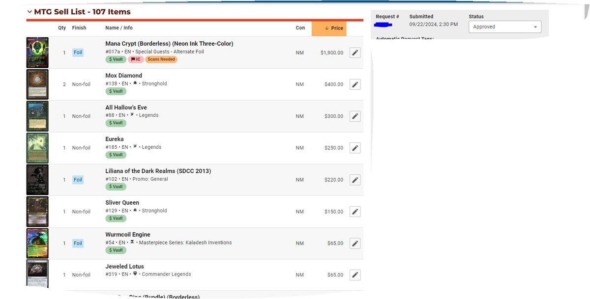
Task: Edit the Mox Diamond row with pencil icon
Action: coord(355,84)
